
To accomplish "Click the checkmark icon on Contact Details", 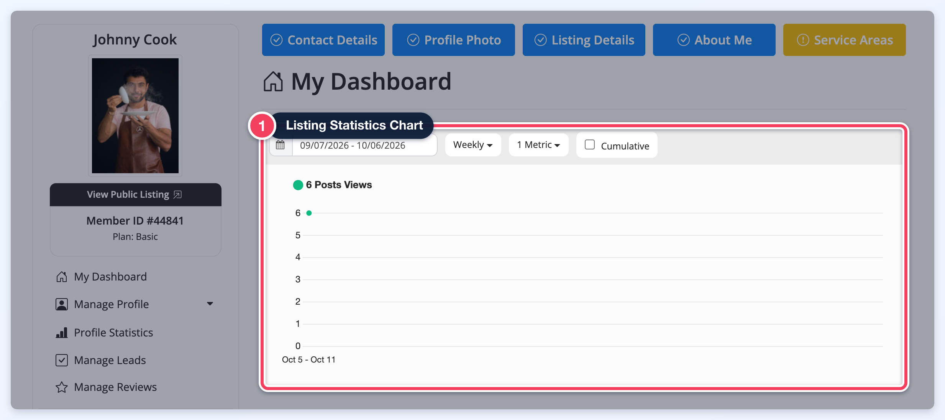I will point(276,40).
